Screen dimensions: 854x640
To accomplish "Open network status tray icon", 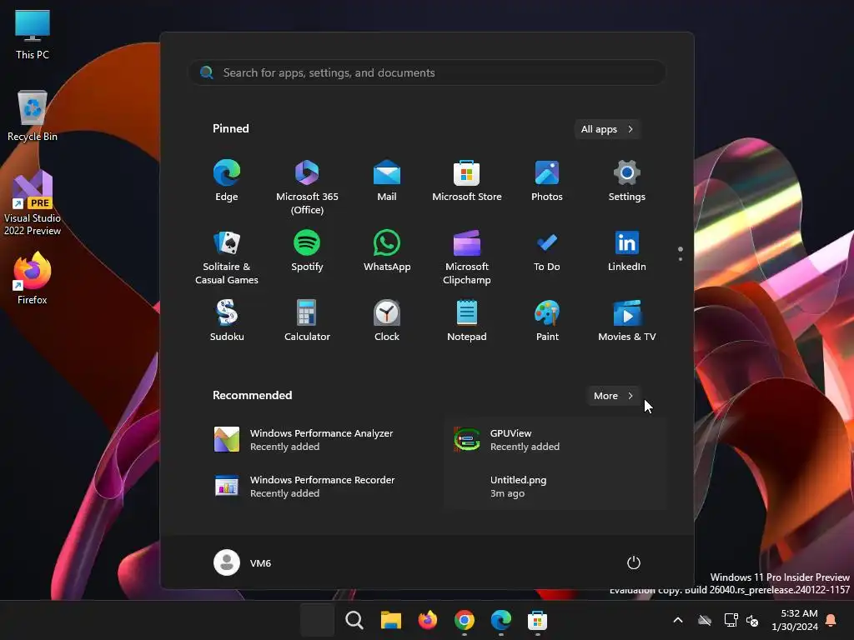I will click(731, 620).
